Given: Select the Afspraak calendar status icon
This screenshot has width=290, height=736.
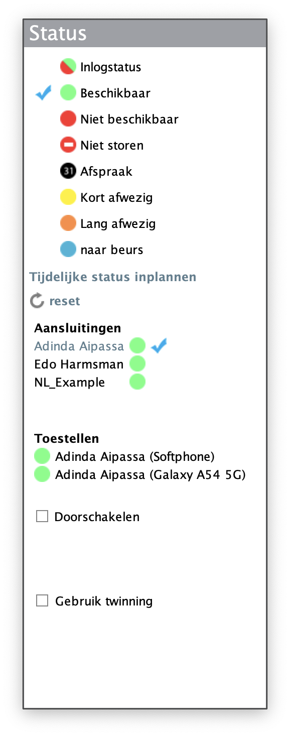Looking at the screenshot, I should (x=68, y=170).
